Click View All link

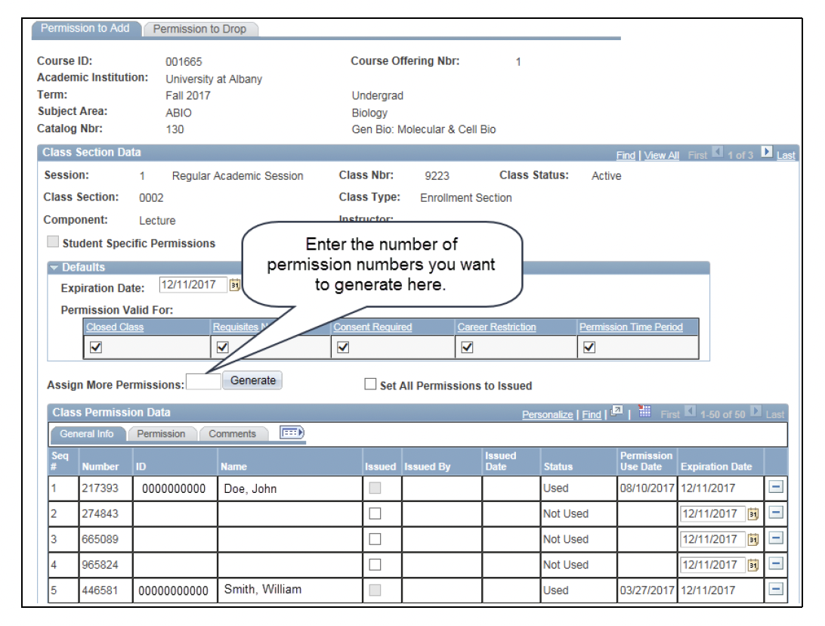click(x=661, y=155)
